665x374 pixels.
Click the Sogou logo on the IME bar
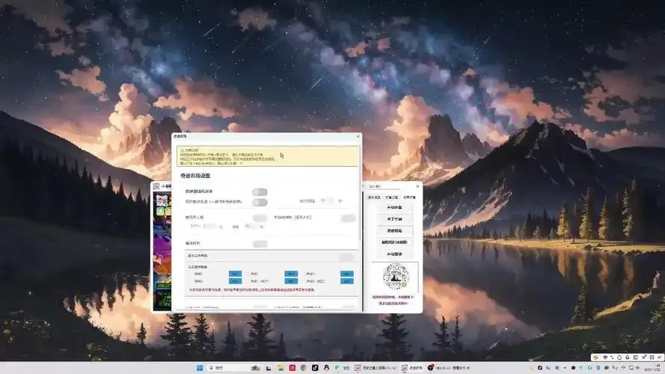coord(596,358)
